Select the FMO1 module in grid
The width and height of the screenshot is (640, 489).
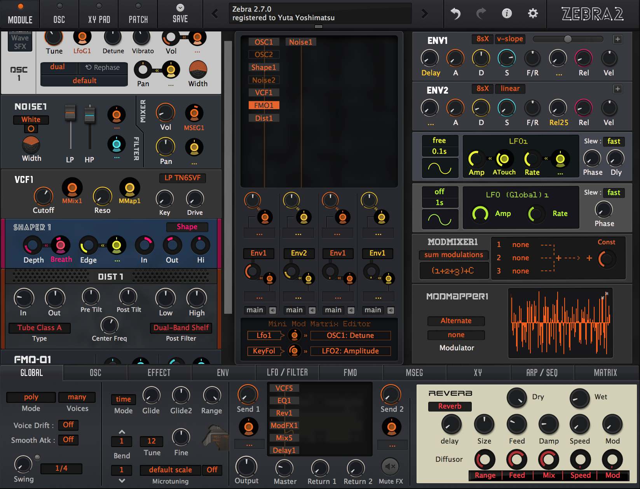point(264,105)
